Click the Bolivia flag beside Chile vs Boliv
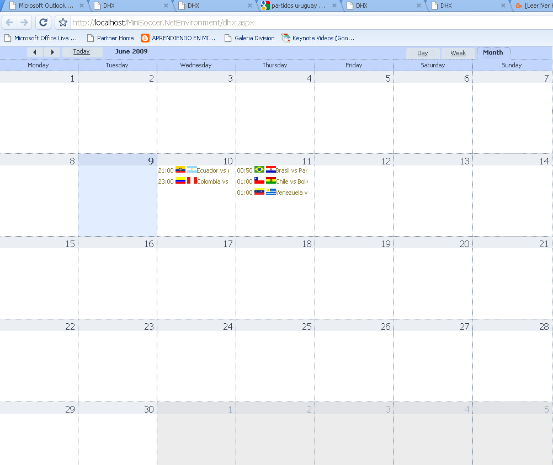Viewport: 553px width, 465px height. coord(271,180)
